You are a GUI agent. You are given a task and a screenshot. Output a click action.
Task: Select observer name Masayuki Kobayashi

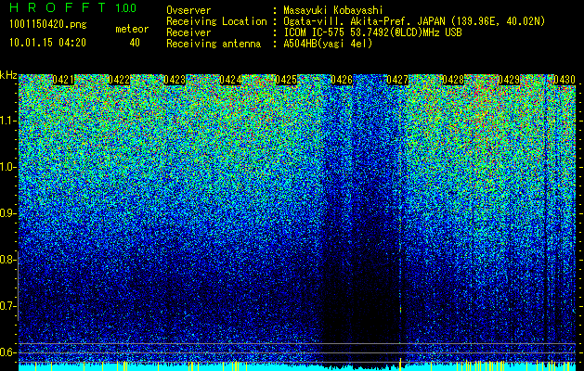point(333,10)
